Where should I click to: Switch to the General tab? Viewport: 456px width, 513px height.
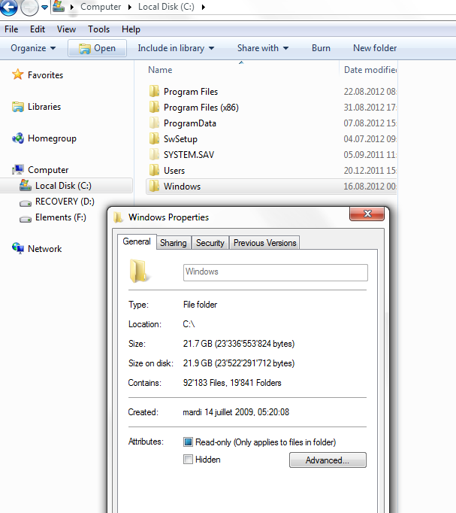click(137, 241)
